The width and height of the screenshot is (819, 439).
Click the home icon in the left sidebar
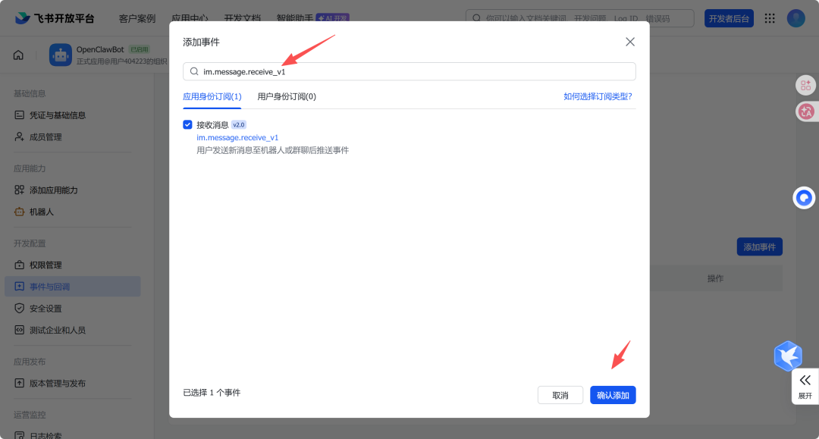point(17,55)
